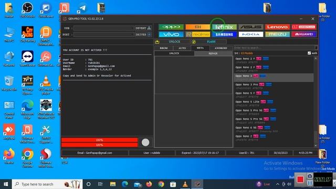Screen dimensions: 336x189
Task: Switch to the BROM tab
Action: coord(164,48)
